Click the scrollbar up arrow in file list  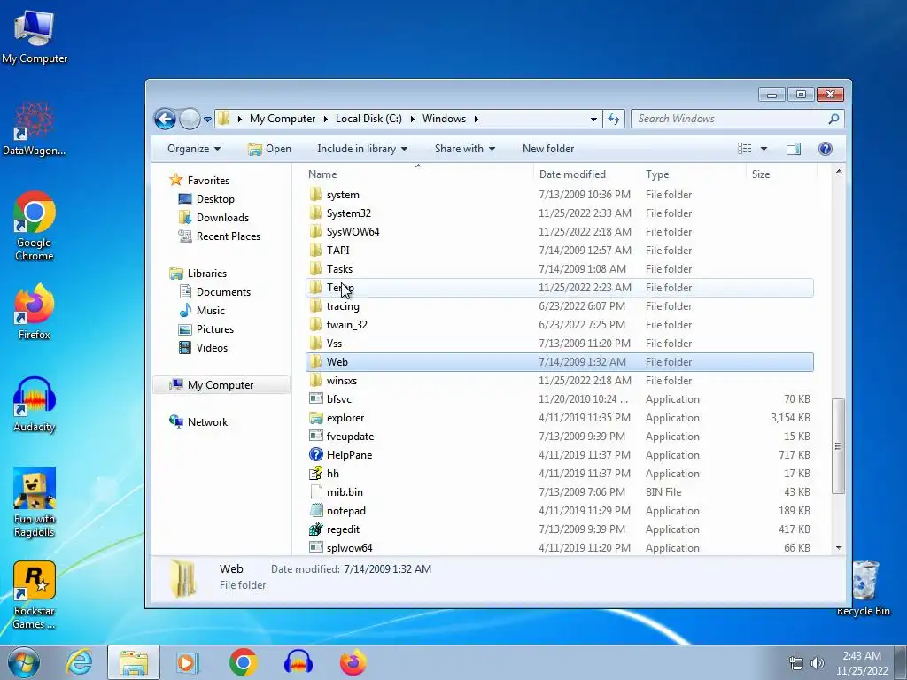point(839,172)
